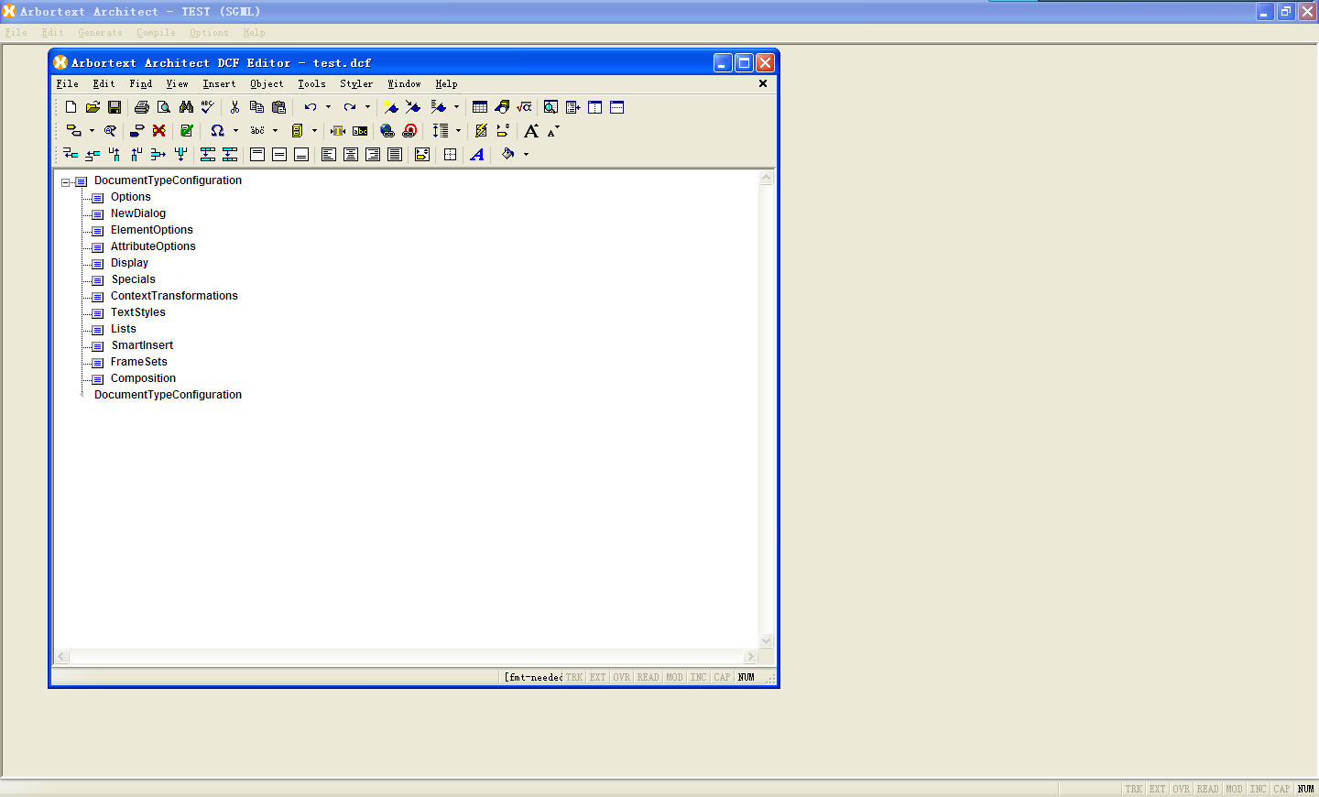Viewport: 1319px width, 797px height.
Task: Open the Insert menu
Action: tap(219, 84)
